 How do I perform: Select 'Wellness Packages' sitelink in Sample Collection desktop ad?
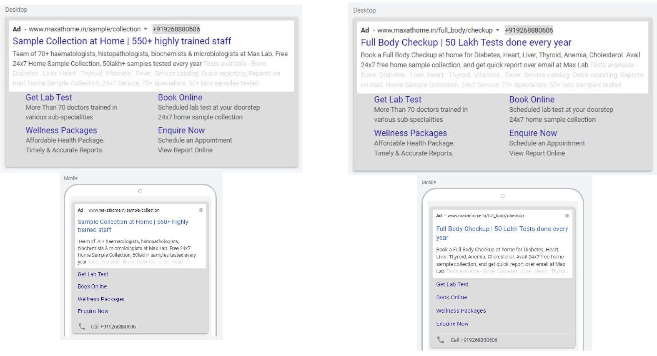[61, 130]
